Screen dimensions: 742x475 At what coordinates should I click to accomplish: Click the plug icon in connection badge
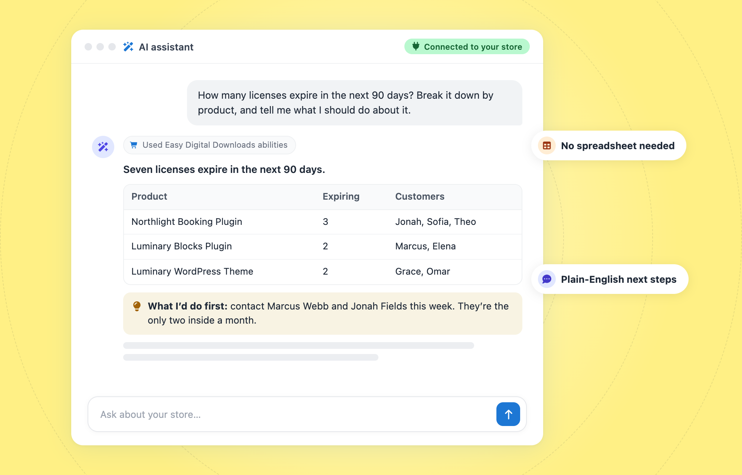coord(416,46)
